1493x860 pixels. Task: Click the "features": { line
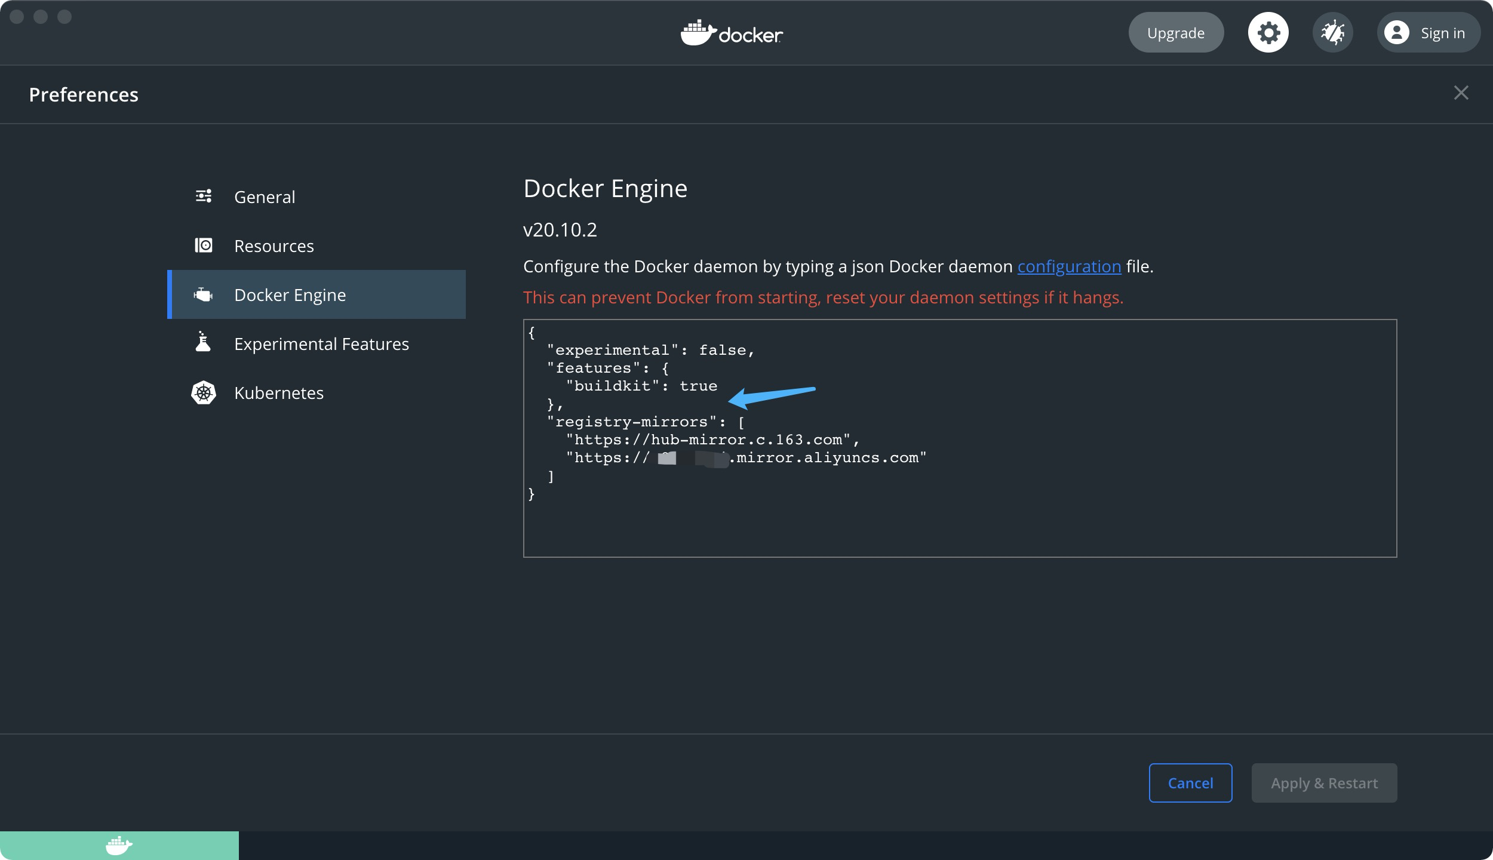608,368
